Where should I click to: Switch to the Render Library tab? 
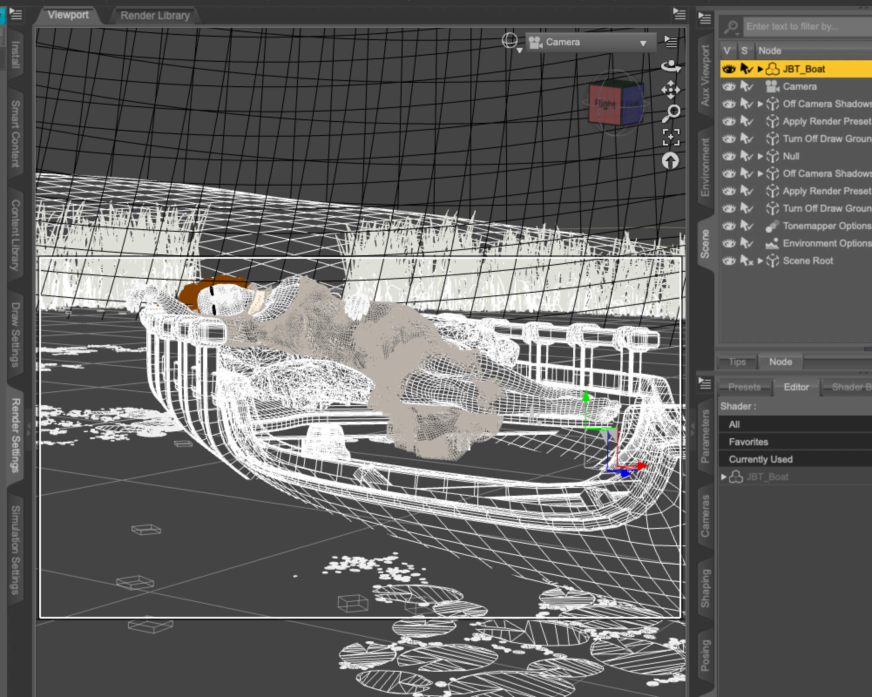[155, 16]
